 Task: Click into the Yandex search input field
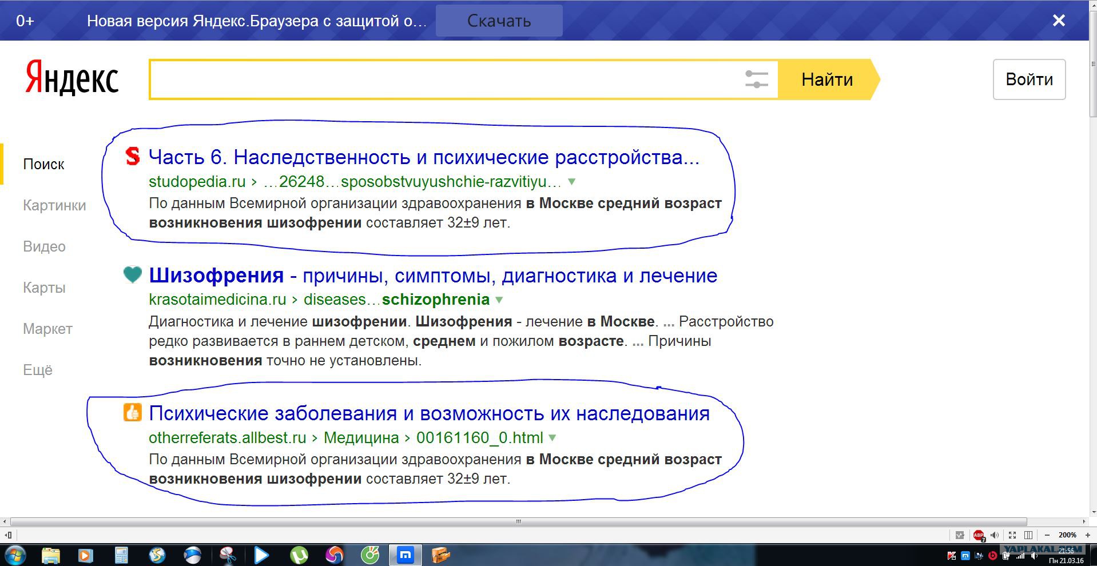click(446, 79)
